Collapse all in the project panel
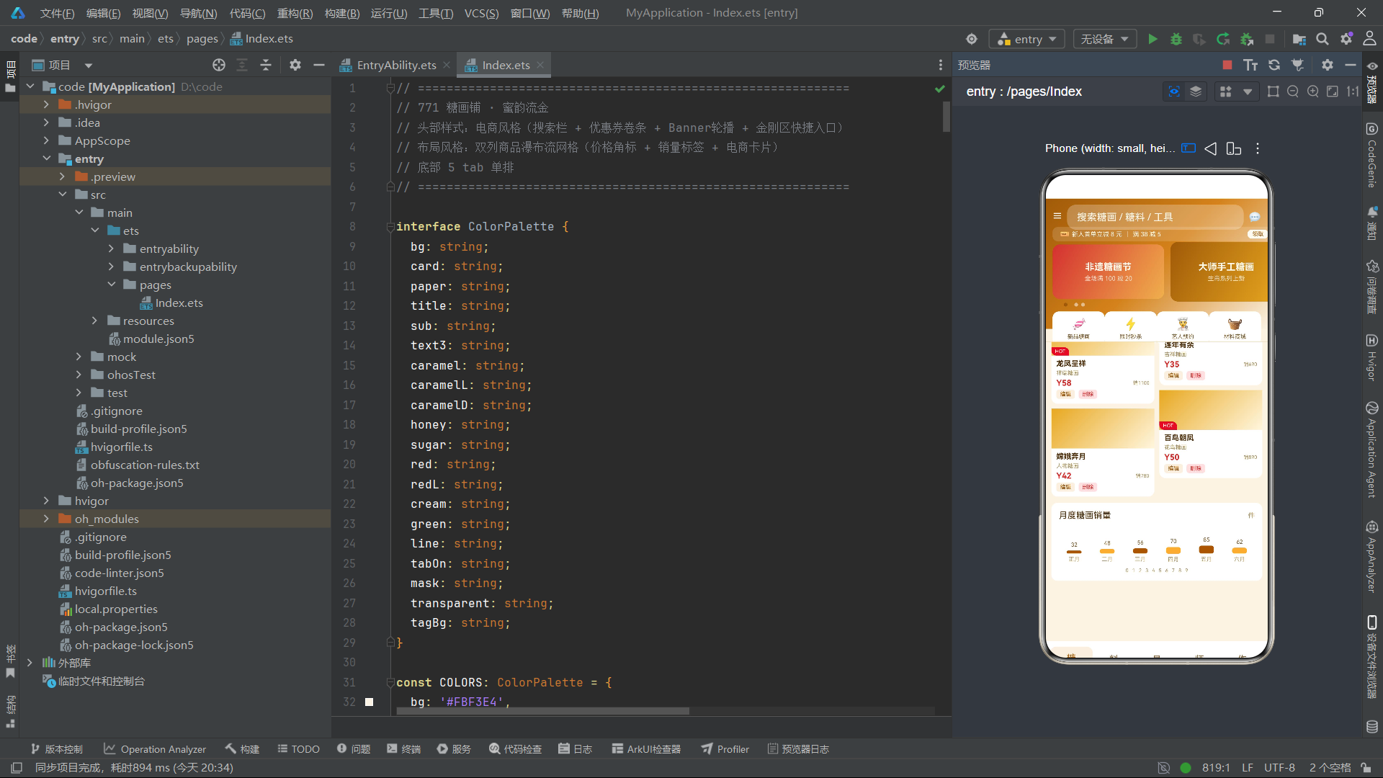 tap(266, 65)
